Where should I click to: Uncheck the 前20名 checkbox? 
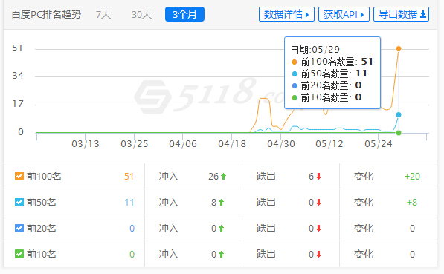19,228
